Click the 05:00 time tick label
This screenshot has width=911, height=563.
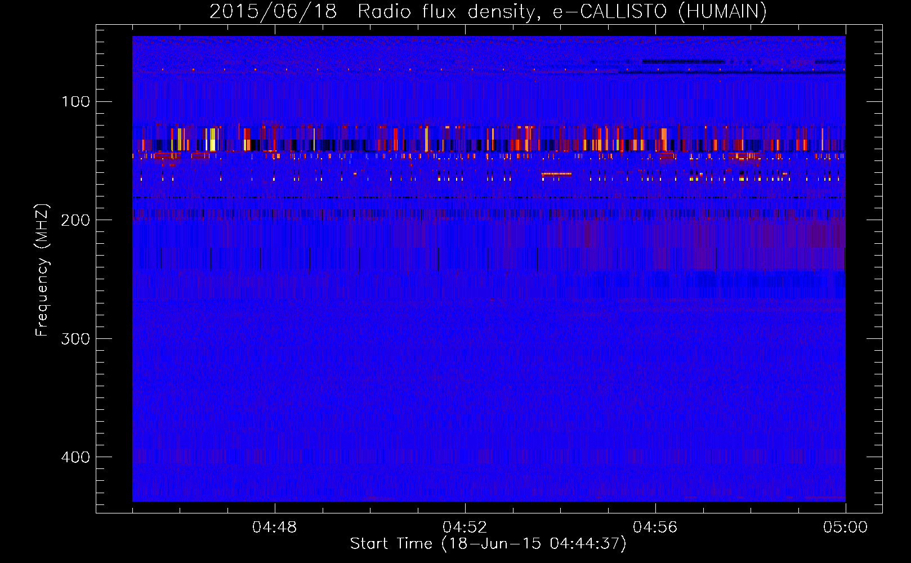click(x=845, y=528)
